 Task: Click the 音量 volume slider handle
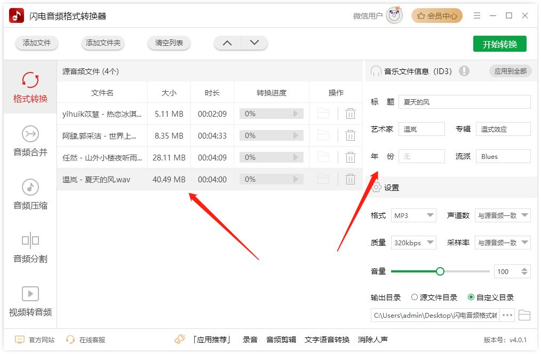coord(440,271)
